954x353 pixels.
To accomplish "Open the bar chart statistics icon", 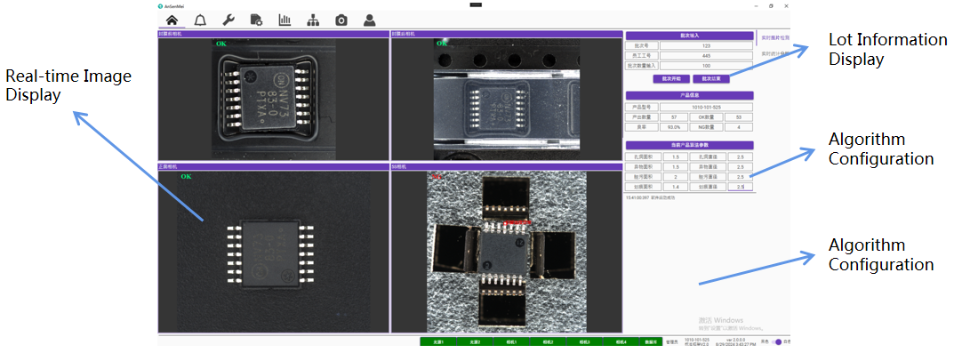I will point(285,20).
